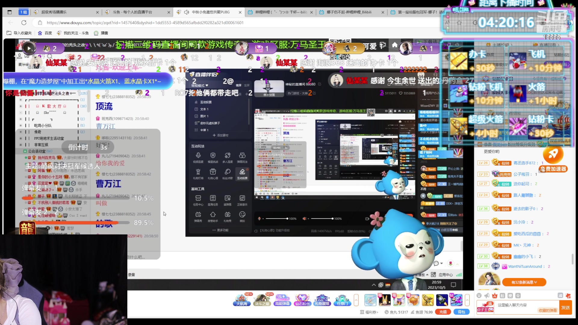Screen dimensions: 578x325
Task: Expand the gift list arrow right of gifts
Action: [467, 300]
